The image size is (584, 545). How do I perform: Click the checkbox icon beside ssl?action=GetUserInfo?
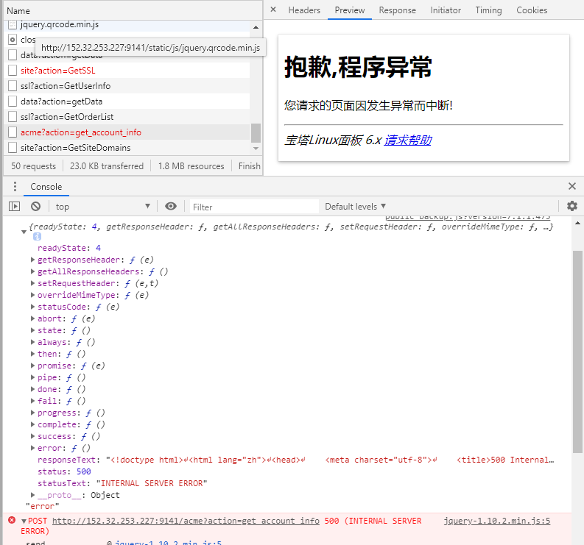13,86
